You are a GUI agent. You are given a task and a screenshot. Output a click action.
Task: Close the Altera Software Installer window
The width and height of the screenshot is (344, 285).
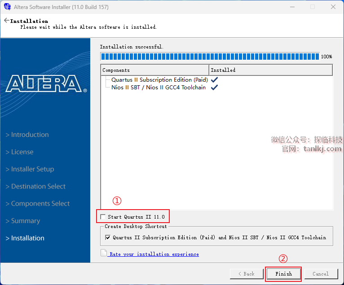click(333, 7)
